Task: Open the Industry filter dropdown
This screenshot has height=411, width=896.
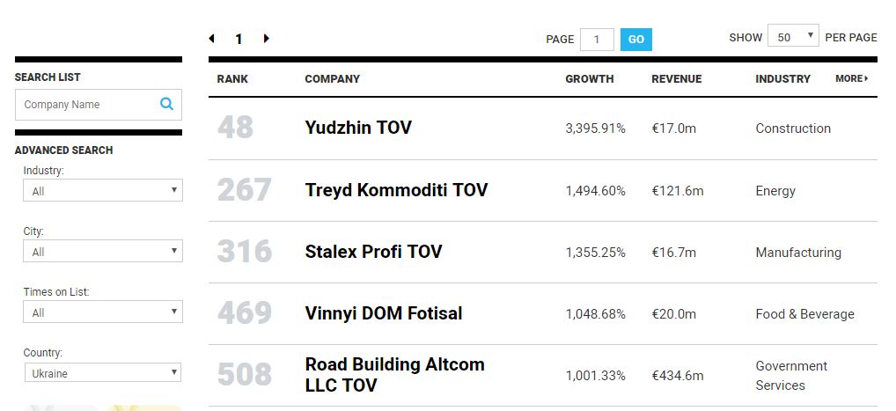Action: click(x=102, y=190)
